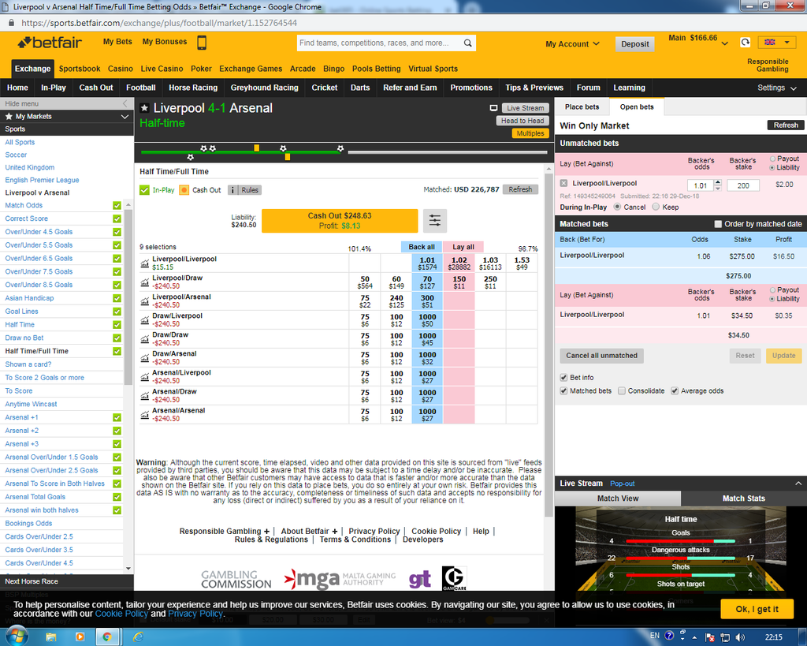Uncheck the Correct Score market checkbox

point(117,218)
